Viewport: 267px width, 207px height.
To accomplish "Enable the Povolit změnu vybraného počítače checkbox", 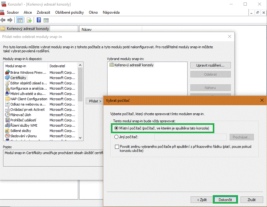I will pos(117,147).
